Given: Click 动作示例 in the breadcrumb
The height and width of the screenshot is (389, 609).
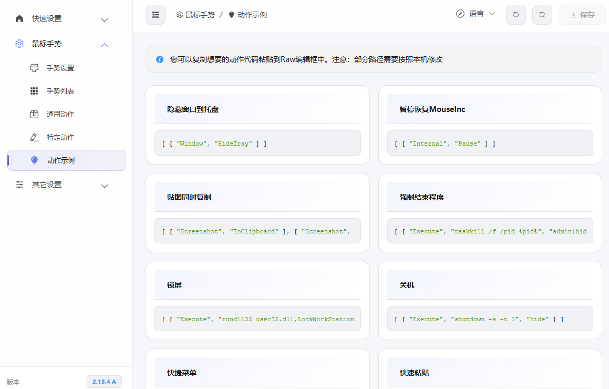Looking at the screenshot, I should tap(252, 15).
